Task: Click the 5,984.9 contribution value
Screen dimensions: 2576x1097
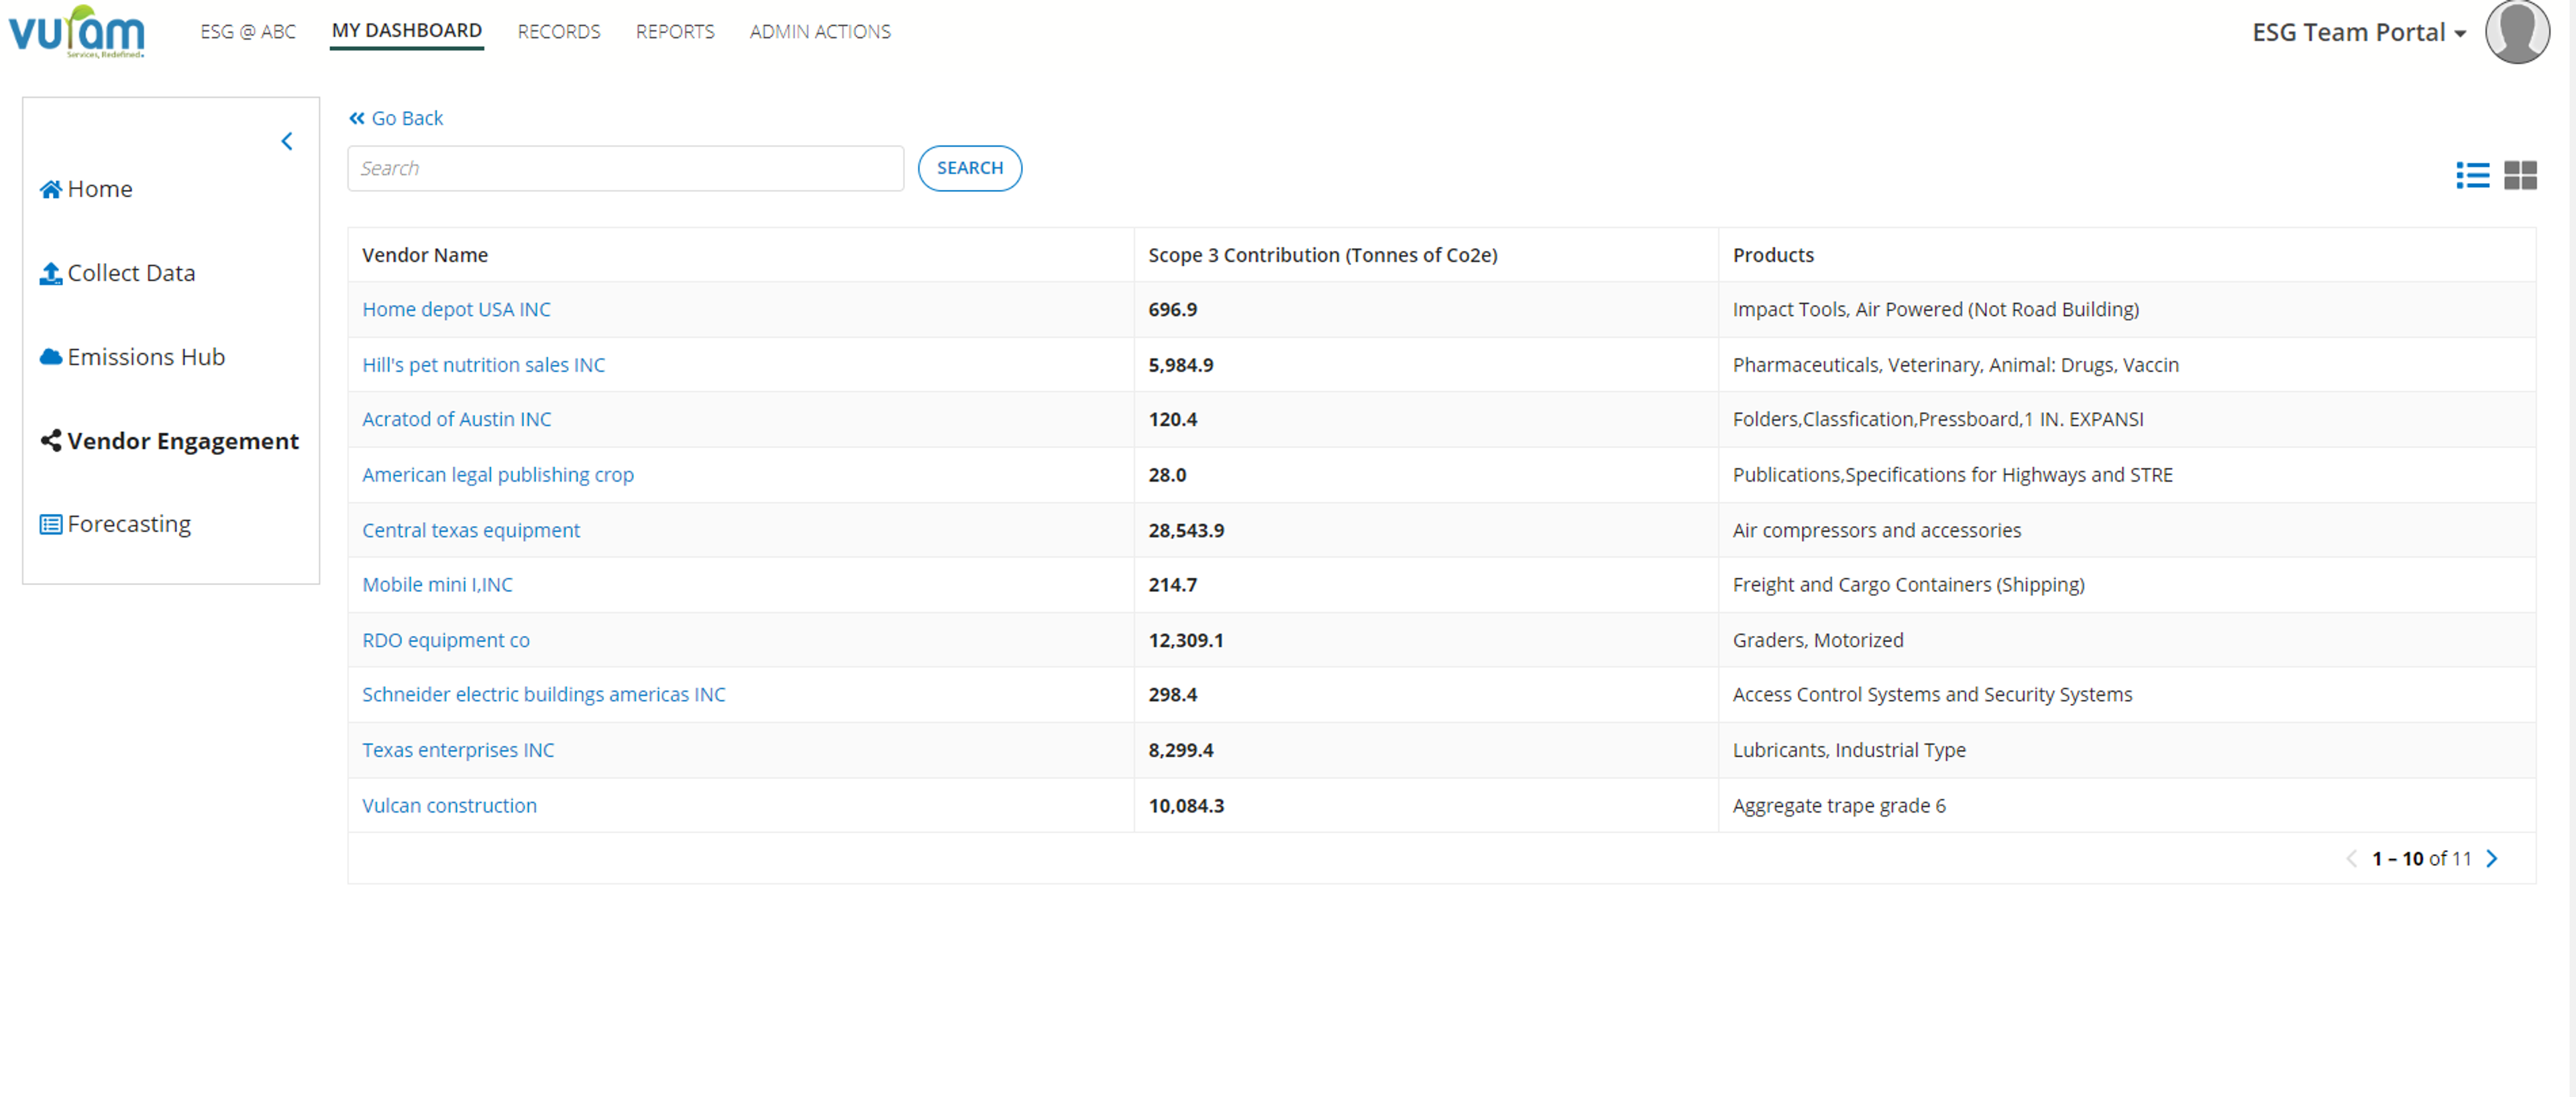Action: [x=1180, y=365]
